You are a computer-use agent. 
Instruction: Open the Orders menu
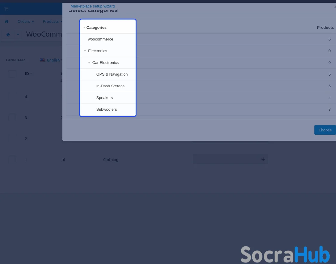pyautogui.click(x=25, y=21)
